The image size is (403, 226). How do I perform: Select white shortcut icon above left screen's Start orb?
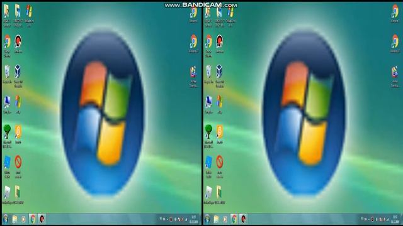pyautogui.click(x=7, y=193)
